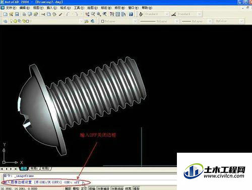Click the Plot printer icon
This screenshot has height=190, width=252.
24,14
